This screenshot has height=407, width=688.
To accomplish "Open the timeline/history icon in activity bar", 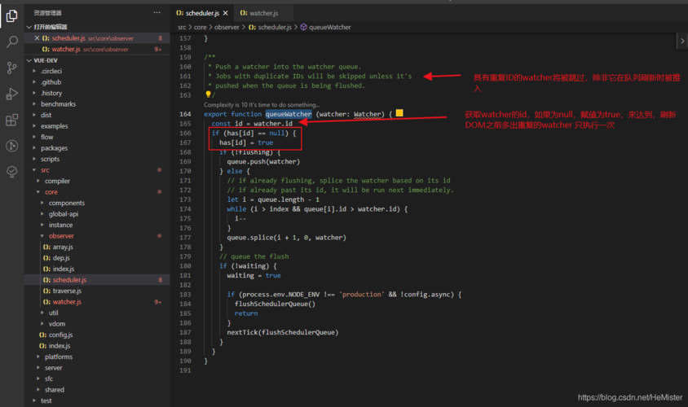I will click(12, 146).
